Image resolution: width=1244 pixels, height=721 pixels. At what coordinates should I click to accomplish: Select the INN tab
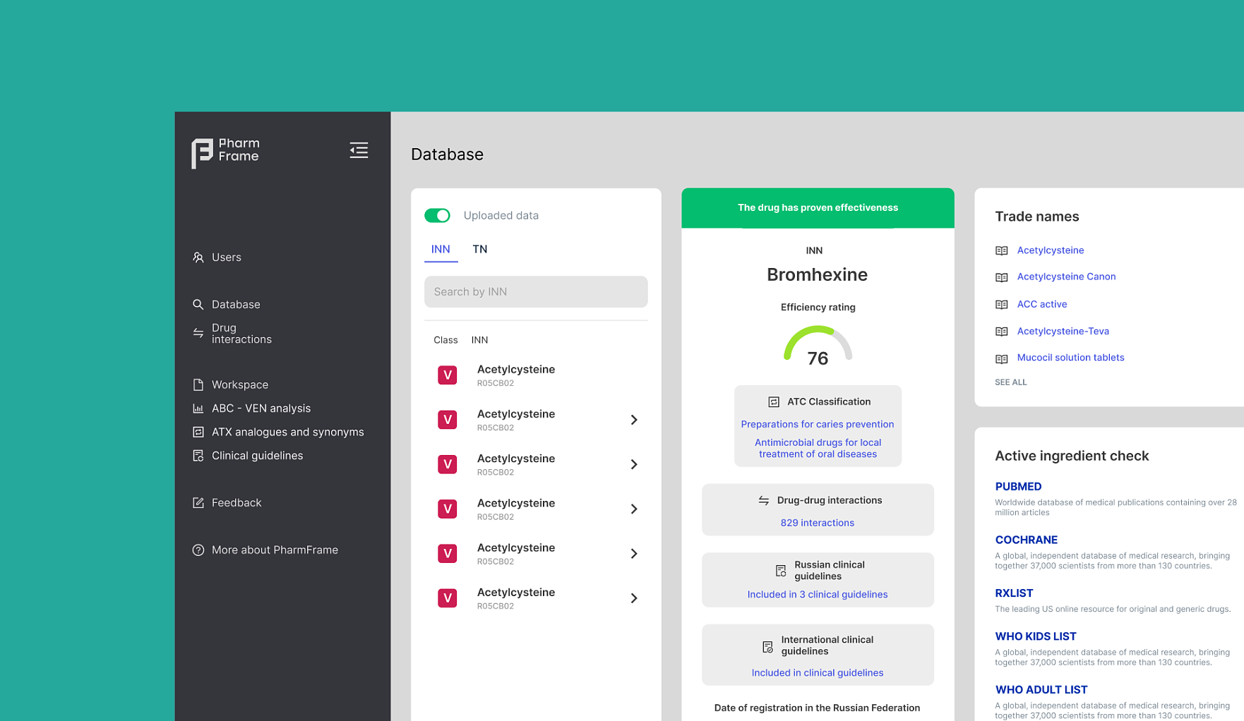[x=441, y=249]
